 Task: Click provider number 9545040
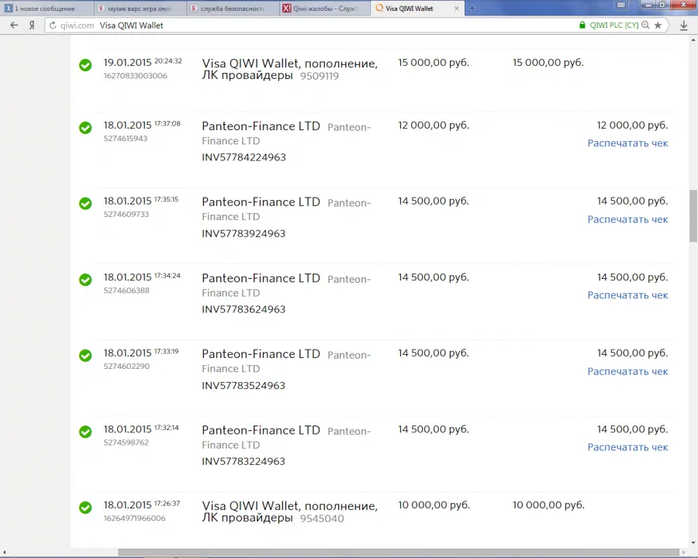[x=322, y=518]
